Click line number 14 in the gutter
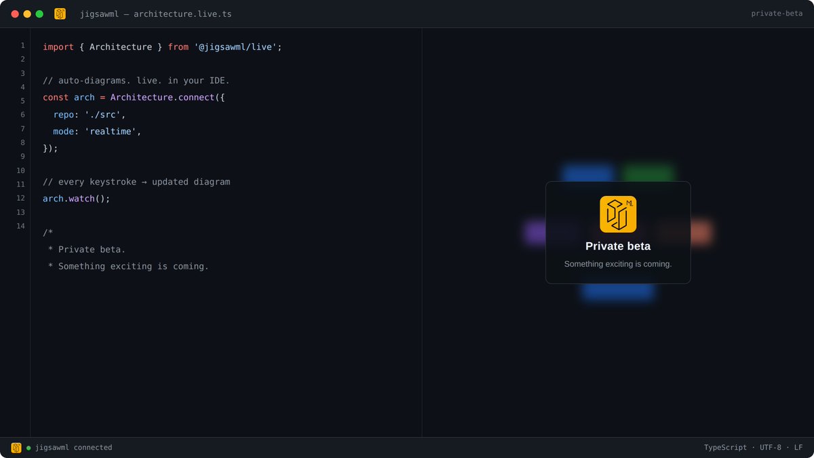The image size is (814, 458). point(21,226)
